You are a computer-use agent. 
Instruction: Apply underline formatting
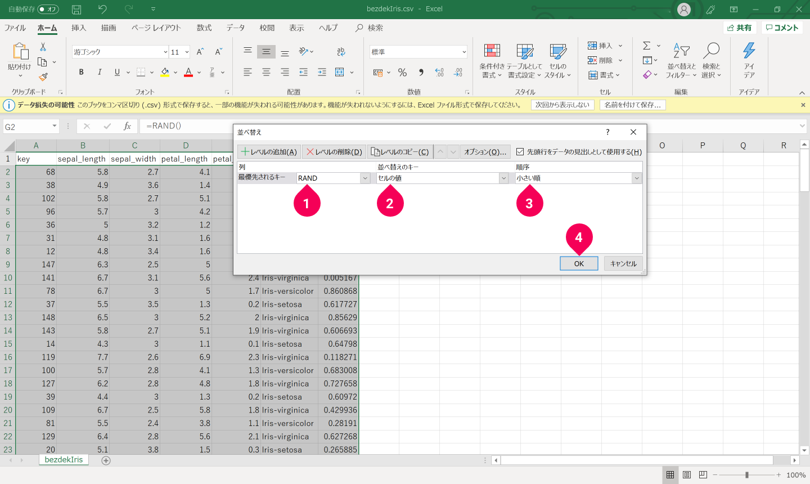pyautogui.click(x=117, y=72)
